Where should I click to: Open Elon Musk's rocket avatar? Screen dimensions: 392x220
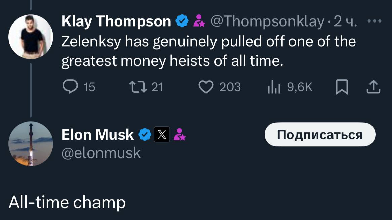[31, 143]
